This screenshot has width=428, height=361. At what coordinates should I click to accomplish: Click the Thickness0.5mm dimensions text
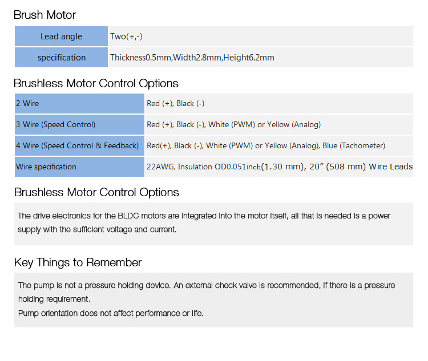192,58
